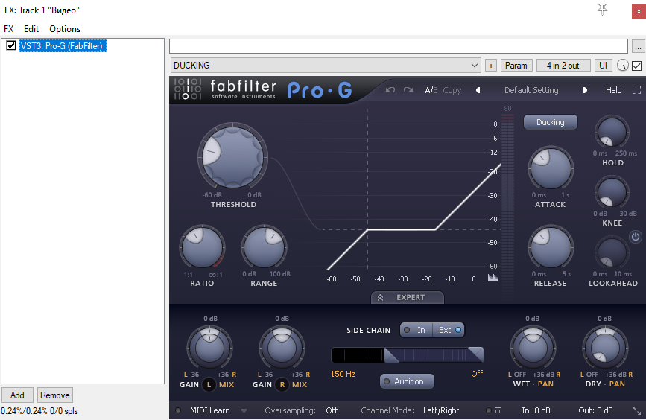Toggle plugin bypass checkbox at top right
The image size is (646, 420).
tap(636, 66)
